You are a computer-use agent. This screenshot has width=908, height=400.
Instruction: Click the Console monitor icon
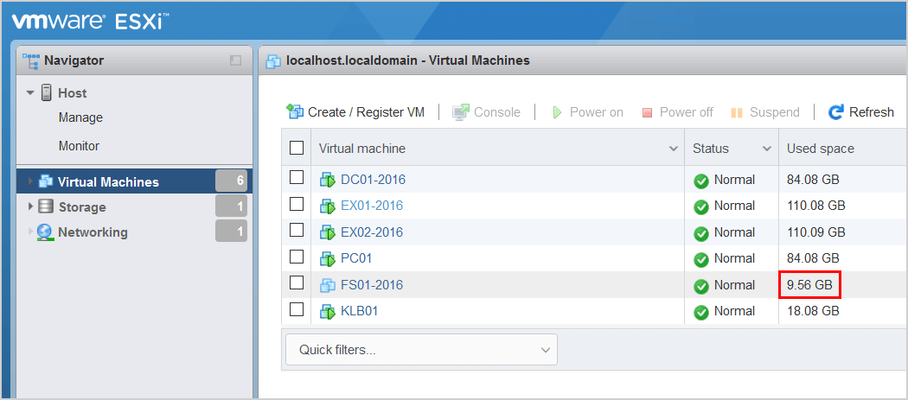pyautogui.click(x=461, y=112)
